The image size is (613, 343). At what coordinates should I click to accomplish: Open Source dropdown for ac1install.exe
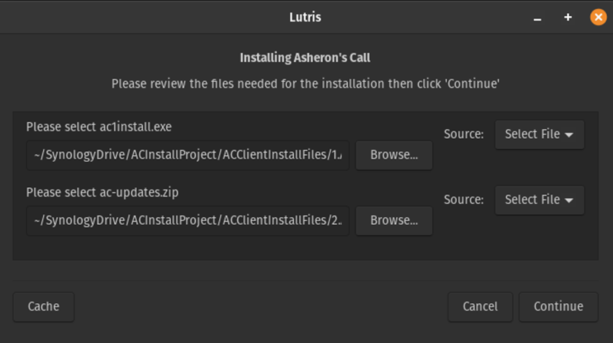pyautogui.click(x=538, y=134)
